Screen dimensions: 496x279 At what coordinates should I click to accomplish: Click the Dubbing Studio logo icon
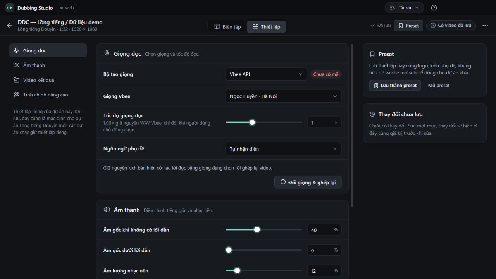(10, 8)
